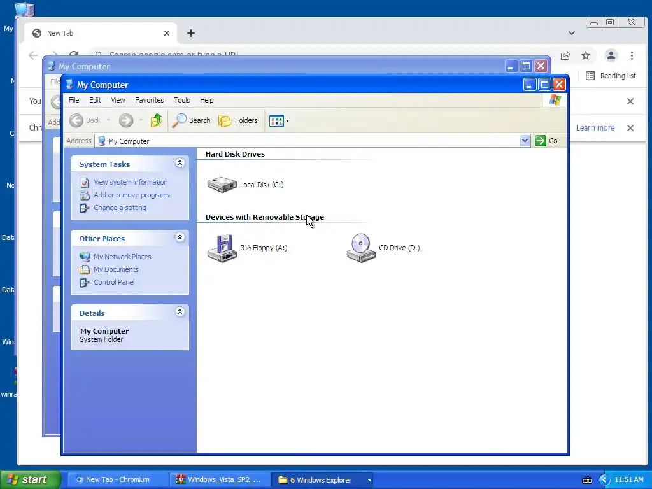The height and width of the screenshot is (489, 652).
Task: Open My Documents link
Action: (x=116, y=269)
